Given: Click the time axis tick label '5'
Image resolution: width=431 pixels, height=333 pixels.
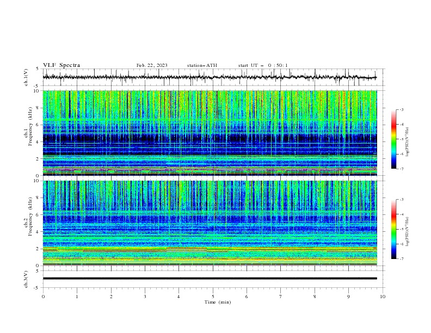Looking at the screenshot, I should coord(213,297).
